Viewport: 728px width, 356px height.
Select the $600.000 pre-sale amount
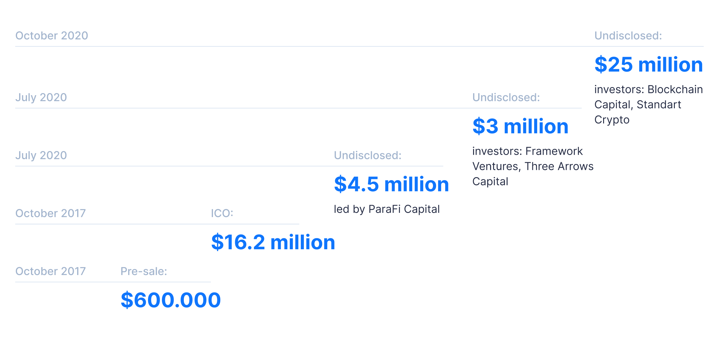point(171,300)
